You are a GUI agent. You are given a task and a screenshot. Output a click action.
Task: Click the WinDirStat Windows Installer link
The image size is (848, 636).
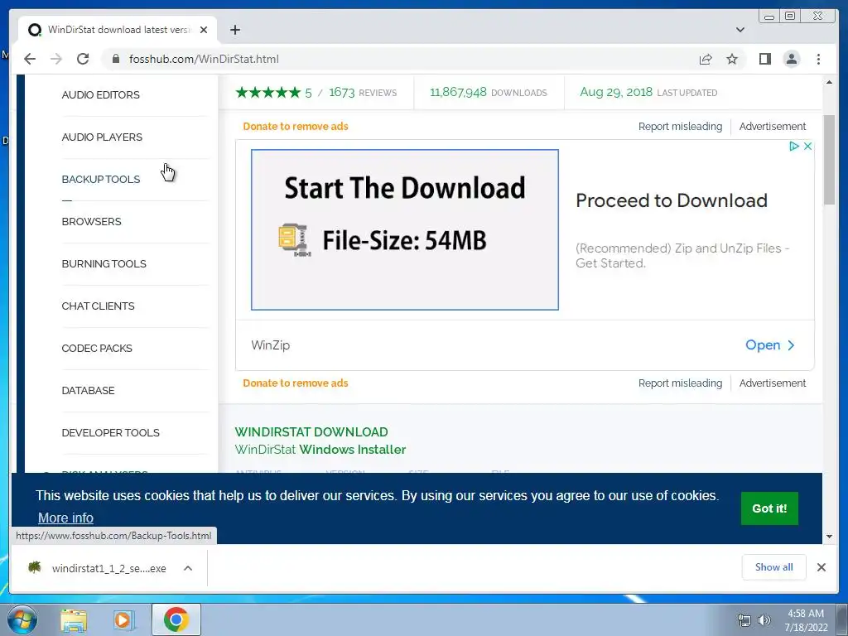320,450
